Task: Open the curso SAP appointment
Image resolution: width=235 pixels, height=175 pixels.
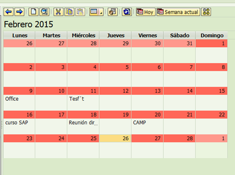Action: coord(17,123)
